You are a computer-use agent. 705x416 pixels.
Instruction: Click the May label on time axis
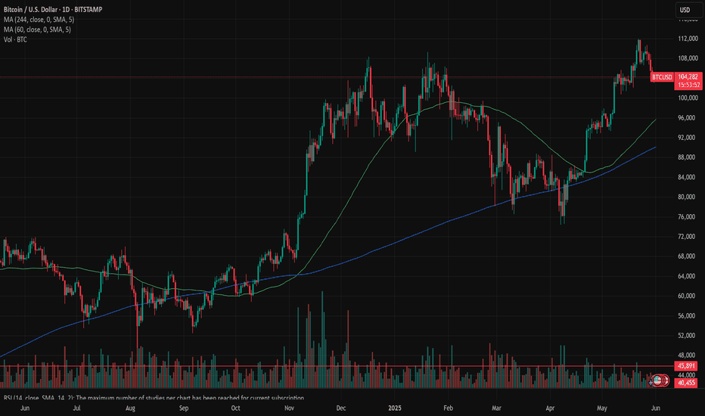point(602,408)
